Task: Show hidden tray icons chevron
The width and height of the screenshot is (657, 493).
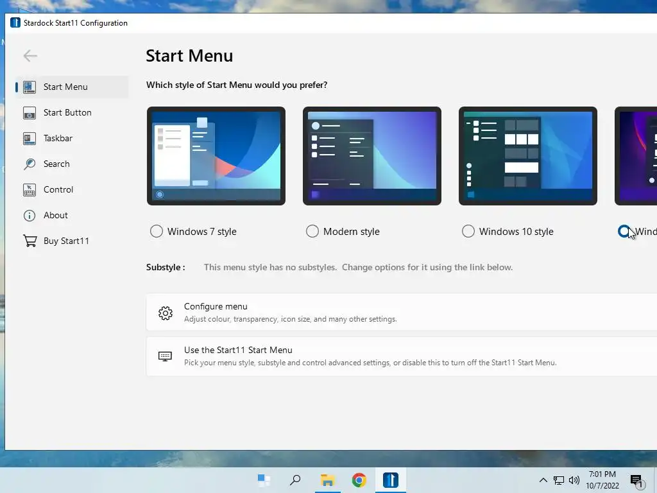Action: [x=543, y=480]
